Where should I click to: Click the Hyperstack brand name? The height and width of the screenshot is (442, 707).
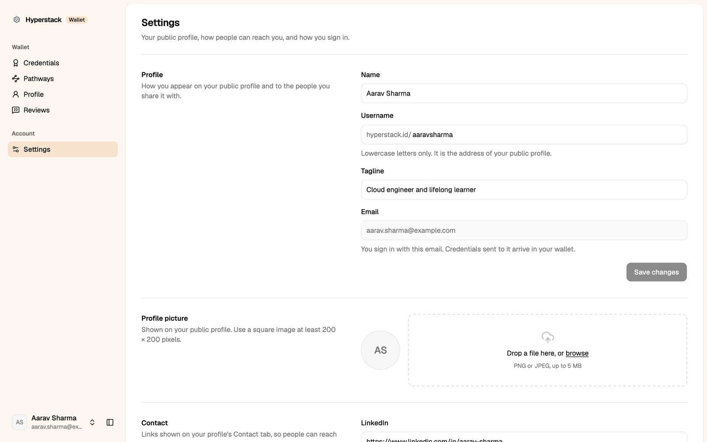pyautogui.click(x=43, y=19)
